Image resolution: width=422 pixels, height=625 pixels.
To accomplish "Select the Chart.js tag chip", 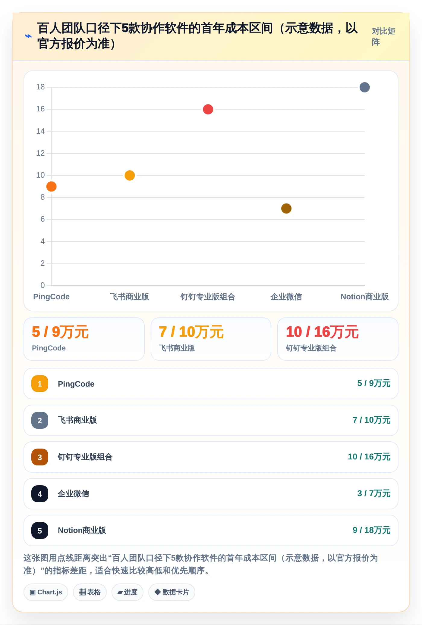I will click(46, 592).
